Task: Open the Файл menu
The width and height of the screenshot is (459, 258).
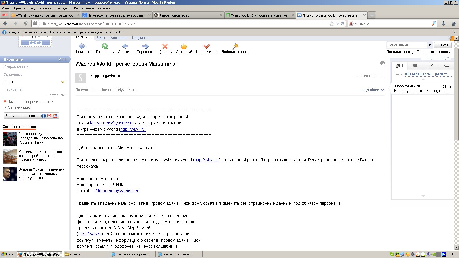Action: 6,8
